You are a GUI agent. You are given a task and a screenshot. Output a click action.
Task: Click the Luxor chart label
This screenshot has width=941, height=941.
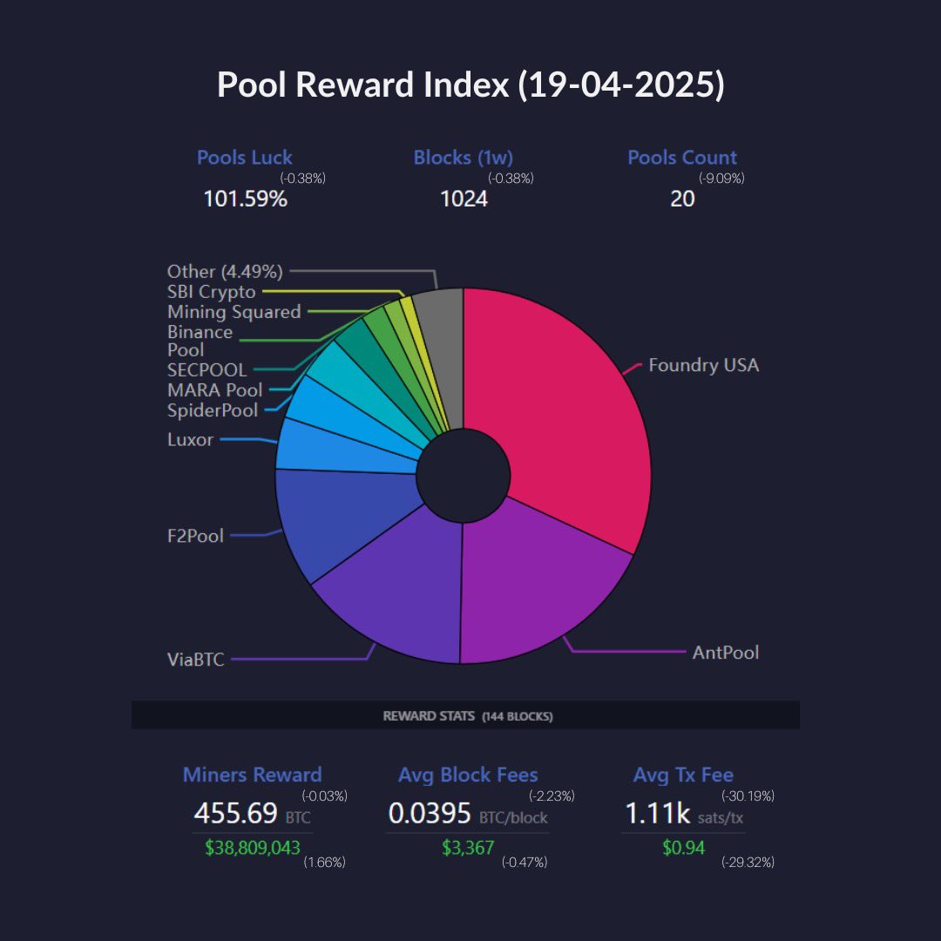click(190, 439)
